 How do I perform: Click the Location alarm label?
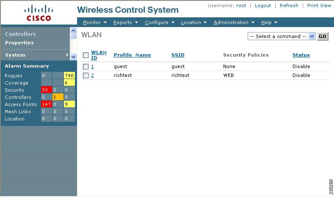pos(14,119)
